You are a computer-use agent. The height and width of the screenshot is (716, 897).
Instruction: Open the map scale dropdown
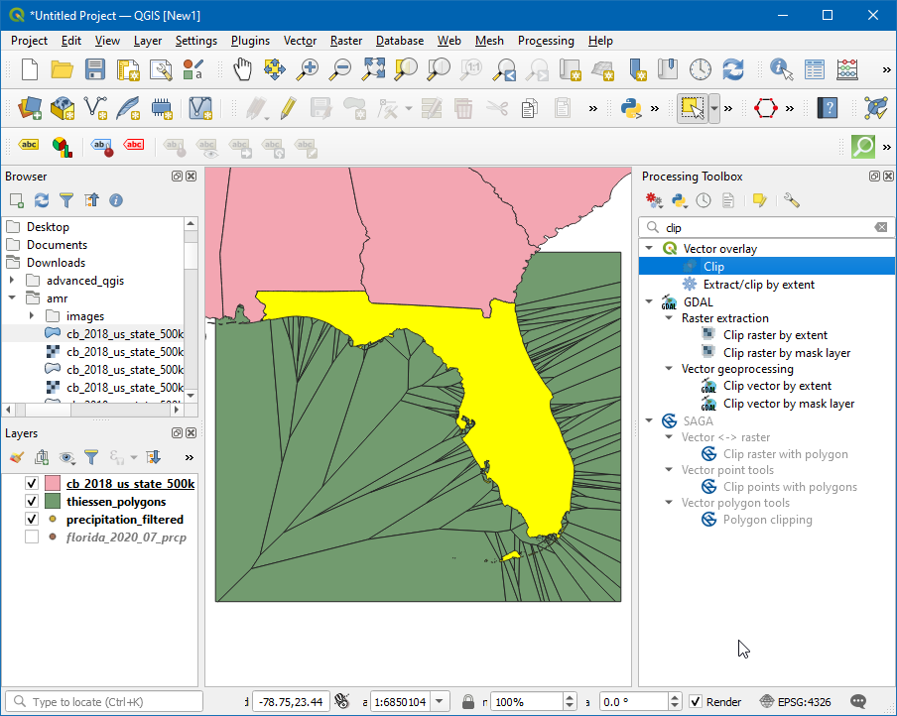pyautogui.click(x=441, y=702)
